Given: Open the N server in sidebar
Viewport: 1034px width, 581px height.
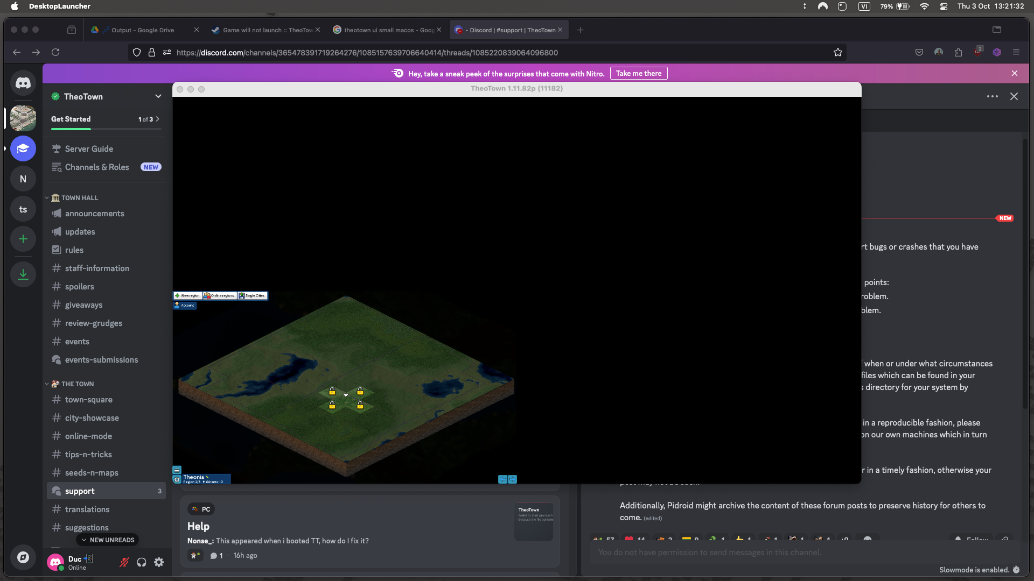Looking at the screenshot, I should [23, 179].
